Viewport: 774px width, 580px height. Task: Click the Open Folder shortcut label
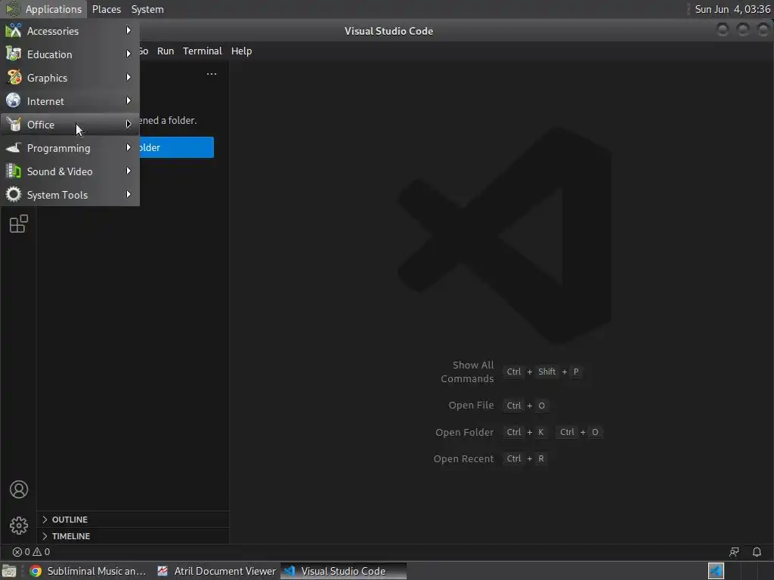pyautogui.click(x=465, y=432)
